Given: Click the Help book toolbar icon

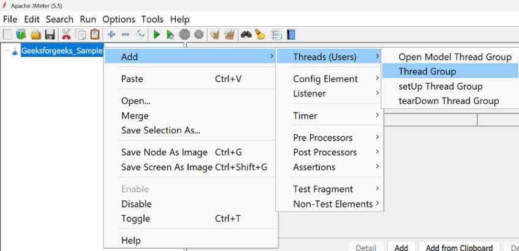Looking at the screenshot, I should [291, 35].
